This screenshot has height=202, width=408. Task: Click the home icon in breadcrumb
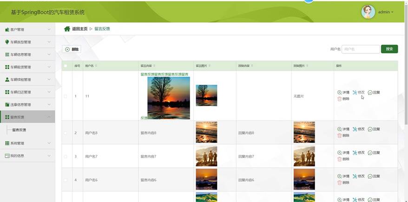(67, 29)
